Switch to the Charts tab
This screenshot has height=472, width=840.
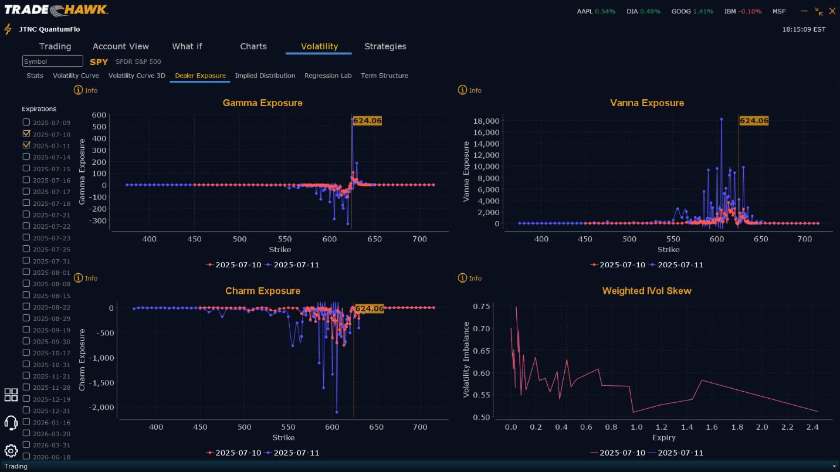[253, 46]
